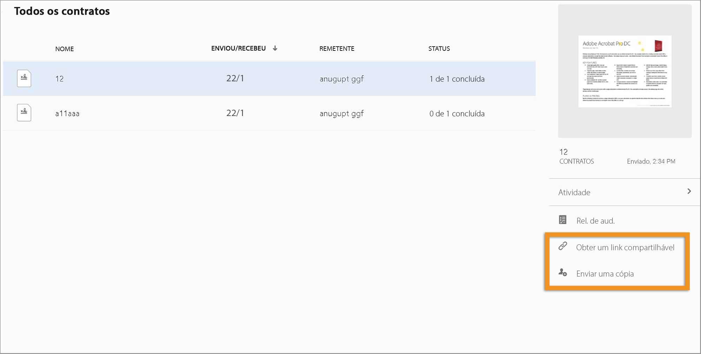The height and width of the screenshot is (354, 701).
Task: Select the contract named a11aaa
Action: (67, 114)
